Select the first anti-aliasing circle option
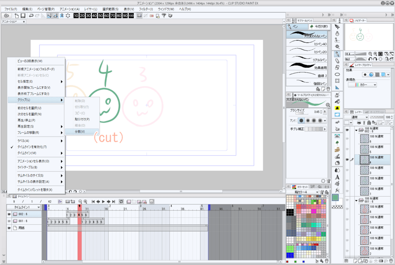This screenshot has height=265, width=395. coord(301,121)
